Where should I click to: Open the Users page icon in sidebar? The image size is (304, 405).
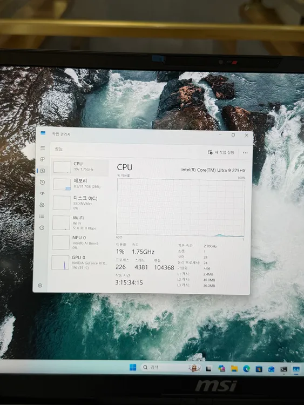[42, 205]
